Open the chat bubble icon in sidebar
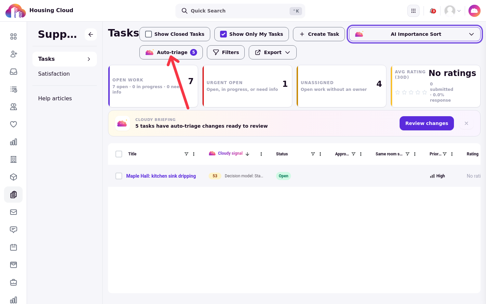Screen dimensions: 486x304 point(13,230)
